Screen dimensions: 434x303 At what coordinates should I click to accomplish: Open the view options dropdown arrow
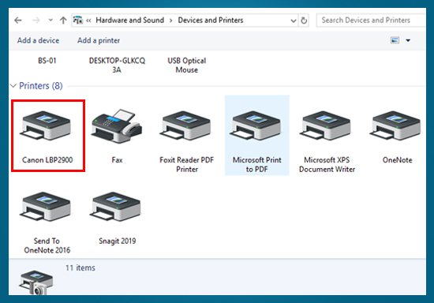[x=408, y=40]
